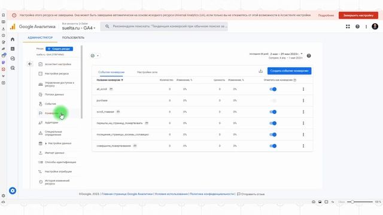Viewport: 383px width, 215px height.
Task: Open the checkmark status dropdown above table
Action: coord(95,56)
